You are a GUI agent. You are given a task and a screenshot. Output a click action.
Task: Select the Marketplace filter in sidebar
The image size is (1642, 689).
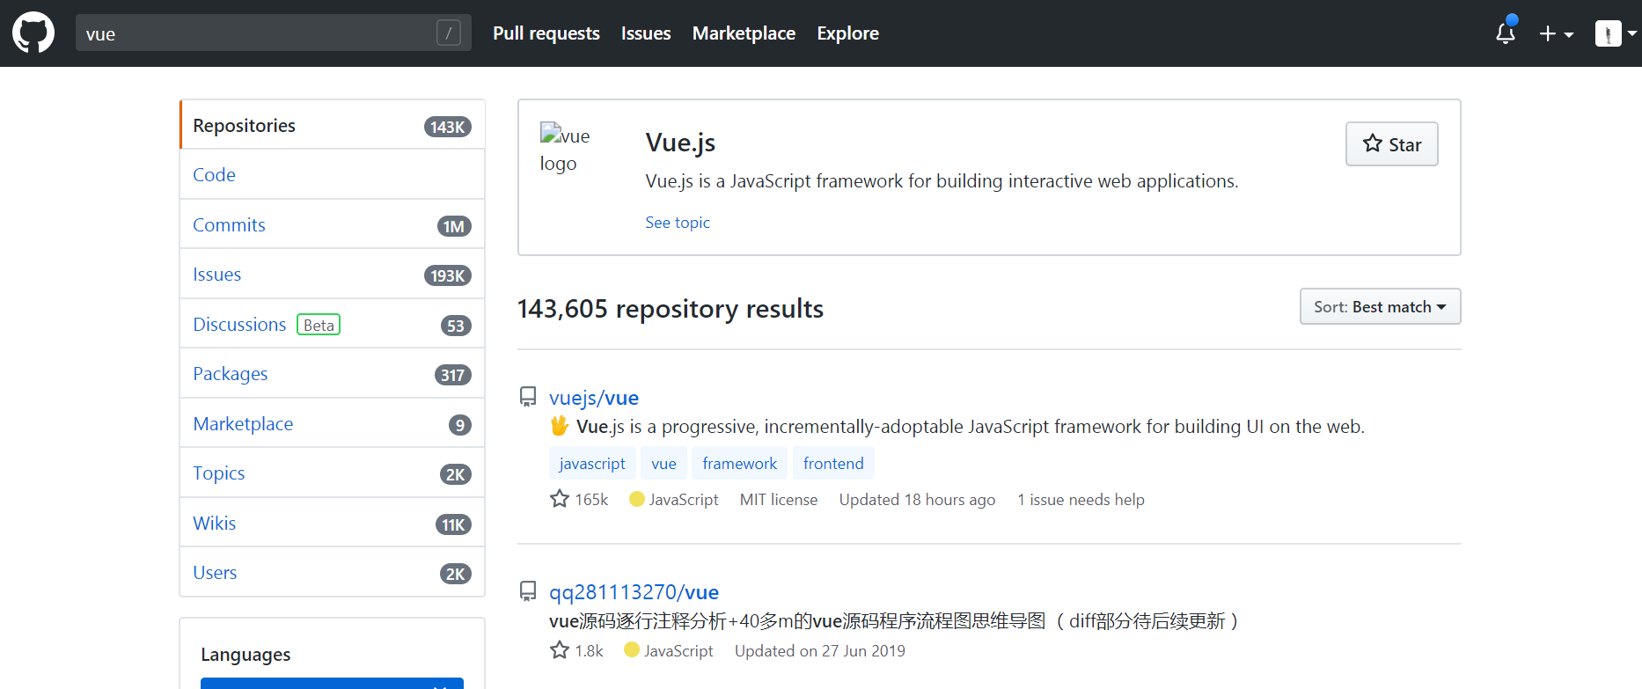click(333, 423)
